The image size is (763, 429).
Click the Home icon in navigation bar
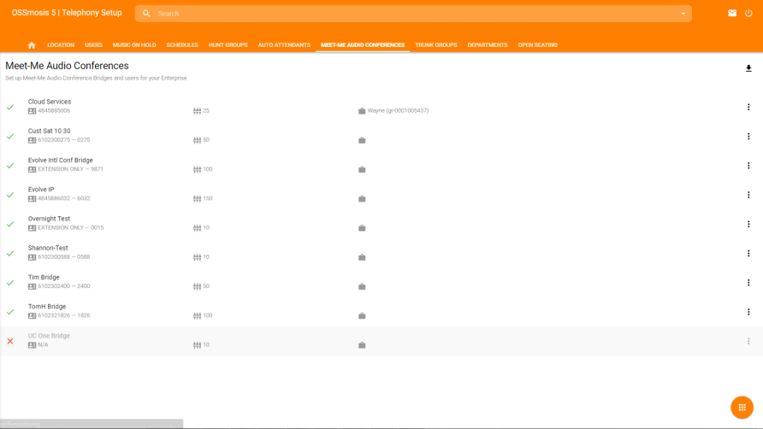click(32, 45)
